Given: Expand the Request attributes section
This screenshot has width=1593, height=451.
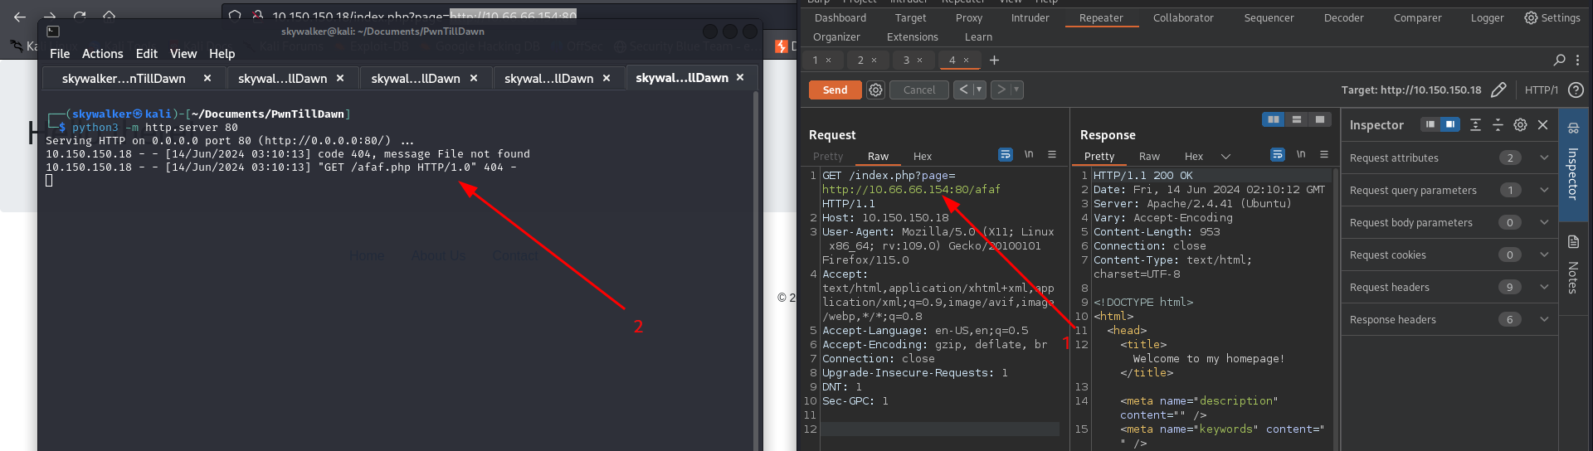Looking at the screenshot, I should point(1544,158).
